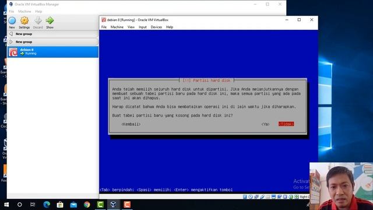Choose <Kembali> in the partition dialog
Screen dimensions: 373x210
click(x=131, y=124)
